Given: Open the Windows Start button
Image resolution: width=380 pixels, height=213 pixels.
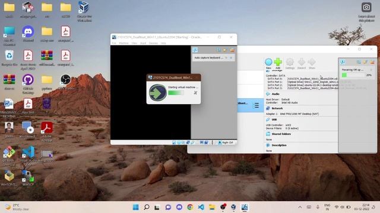Looking at the screenshot, I should click(x=136, y=207).
